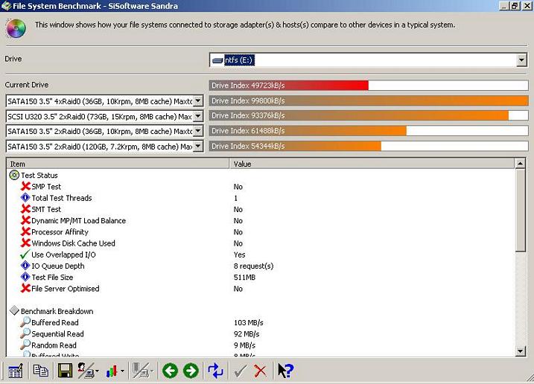Click the info icon beside Total Test Threads
Screen dimensions: 534x384
click(25, 197)
